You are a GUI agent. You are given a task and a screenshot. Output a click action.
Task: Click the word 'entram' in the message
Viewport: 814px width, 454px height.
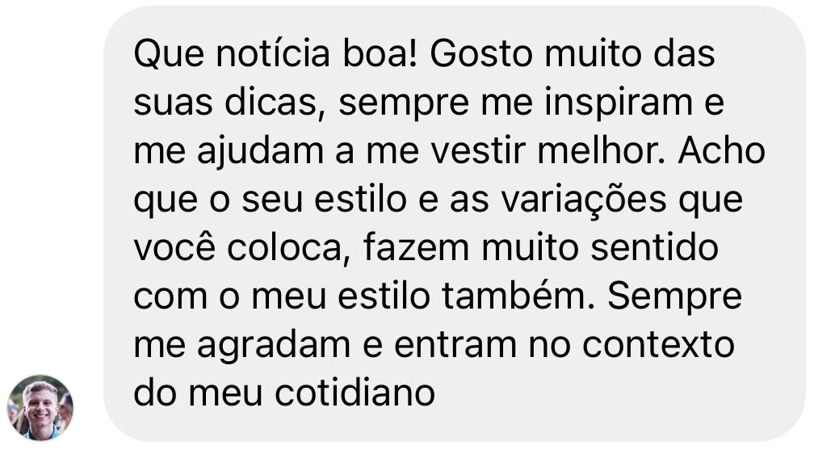click(x=455, y=345)
